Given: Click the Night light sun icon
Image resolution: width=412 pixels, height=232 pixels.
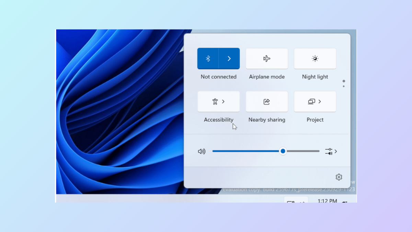Looking at the screenshot, I should (315, 58).
